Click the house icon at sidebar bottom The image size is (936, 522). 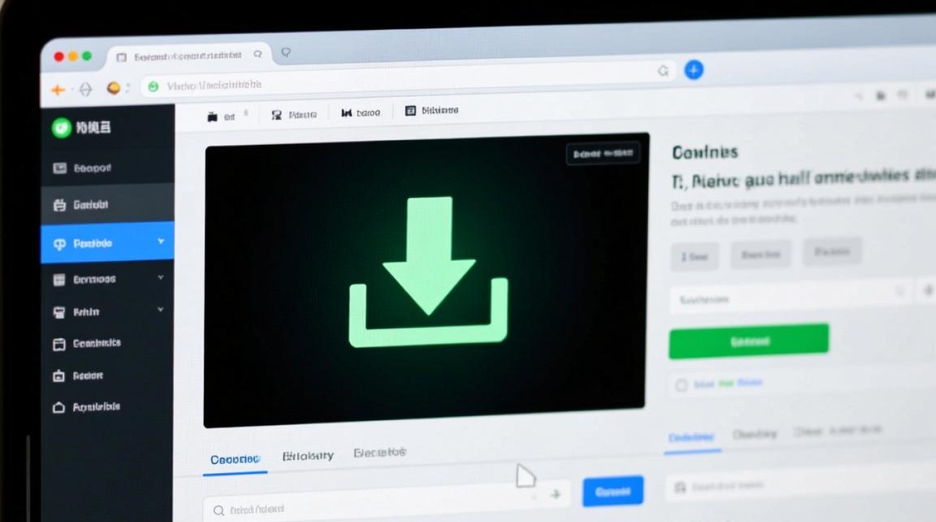pyautogui.click(x=59, y=408)
